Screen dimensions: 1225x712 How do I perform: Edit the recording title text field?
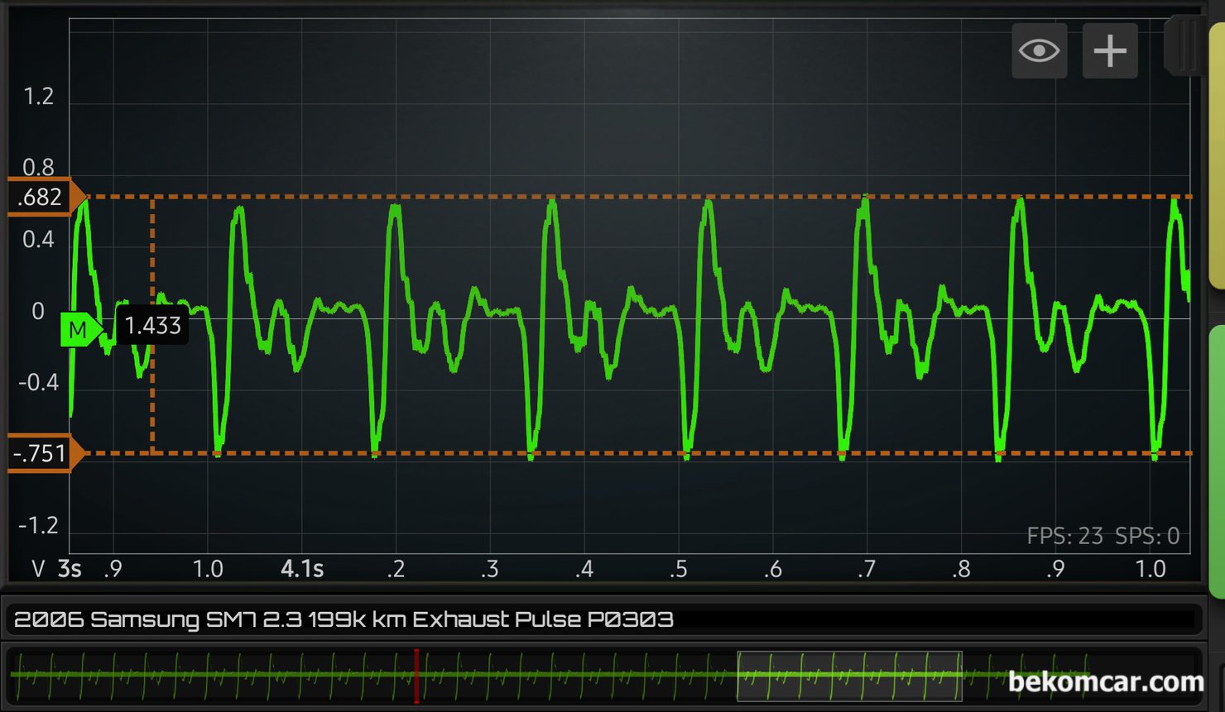click(x=604, y=619)
